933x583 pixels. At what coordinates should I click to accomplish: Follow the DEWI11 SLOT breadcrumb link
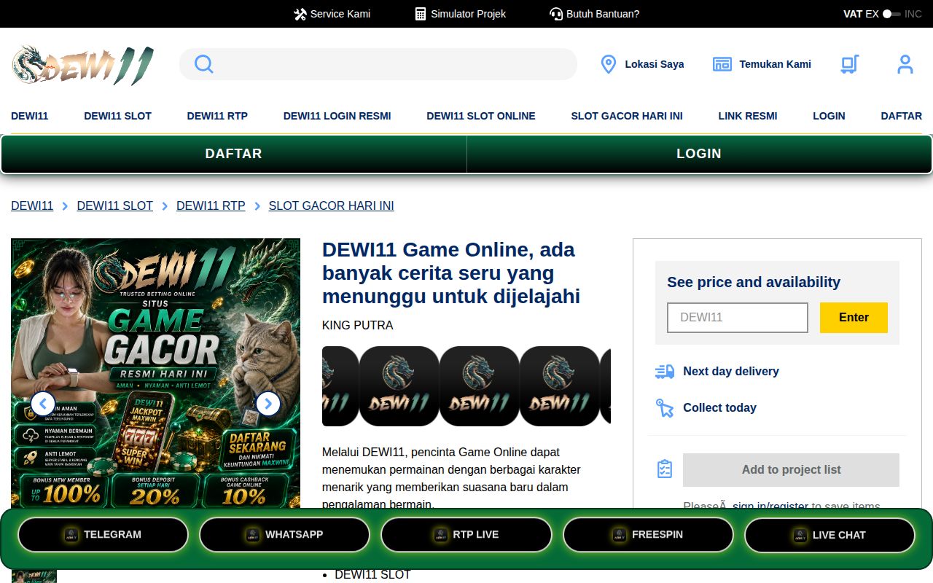[115, 206]
